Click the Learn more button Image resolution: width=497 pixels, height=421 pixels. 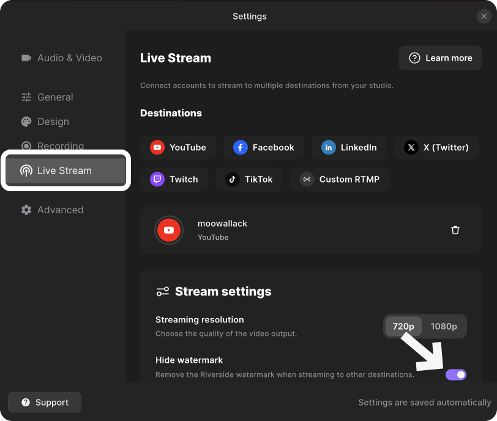point(441,58)
